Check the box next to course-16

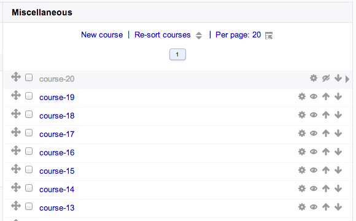(29, 151)
